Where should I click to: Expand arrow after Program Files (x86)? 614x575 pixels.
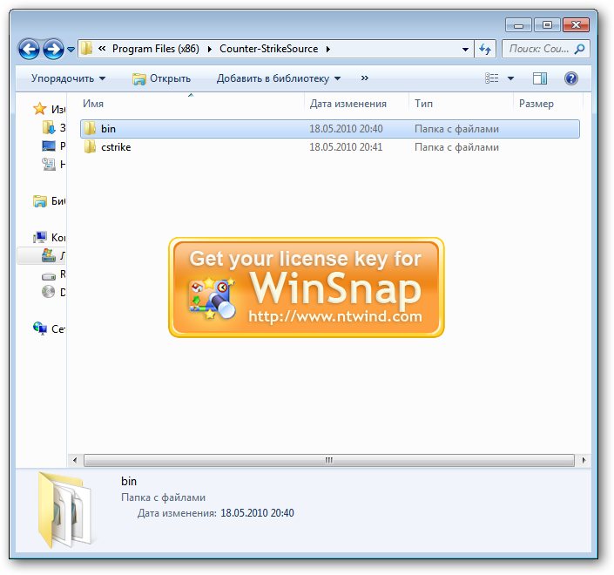point(210,49)
